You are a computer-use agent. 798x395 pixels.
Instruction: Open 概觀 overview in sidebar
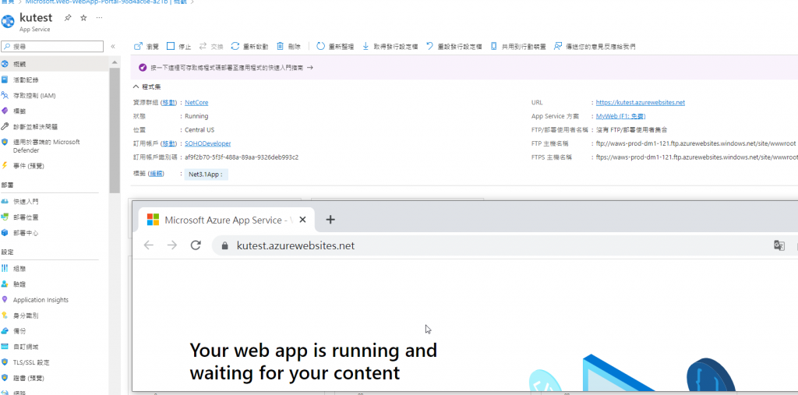54,64
